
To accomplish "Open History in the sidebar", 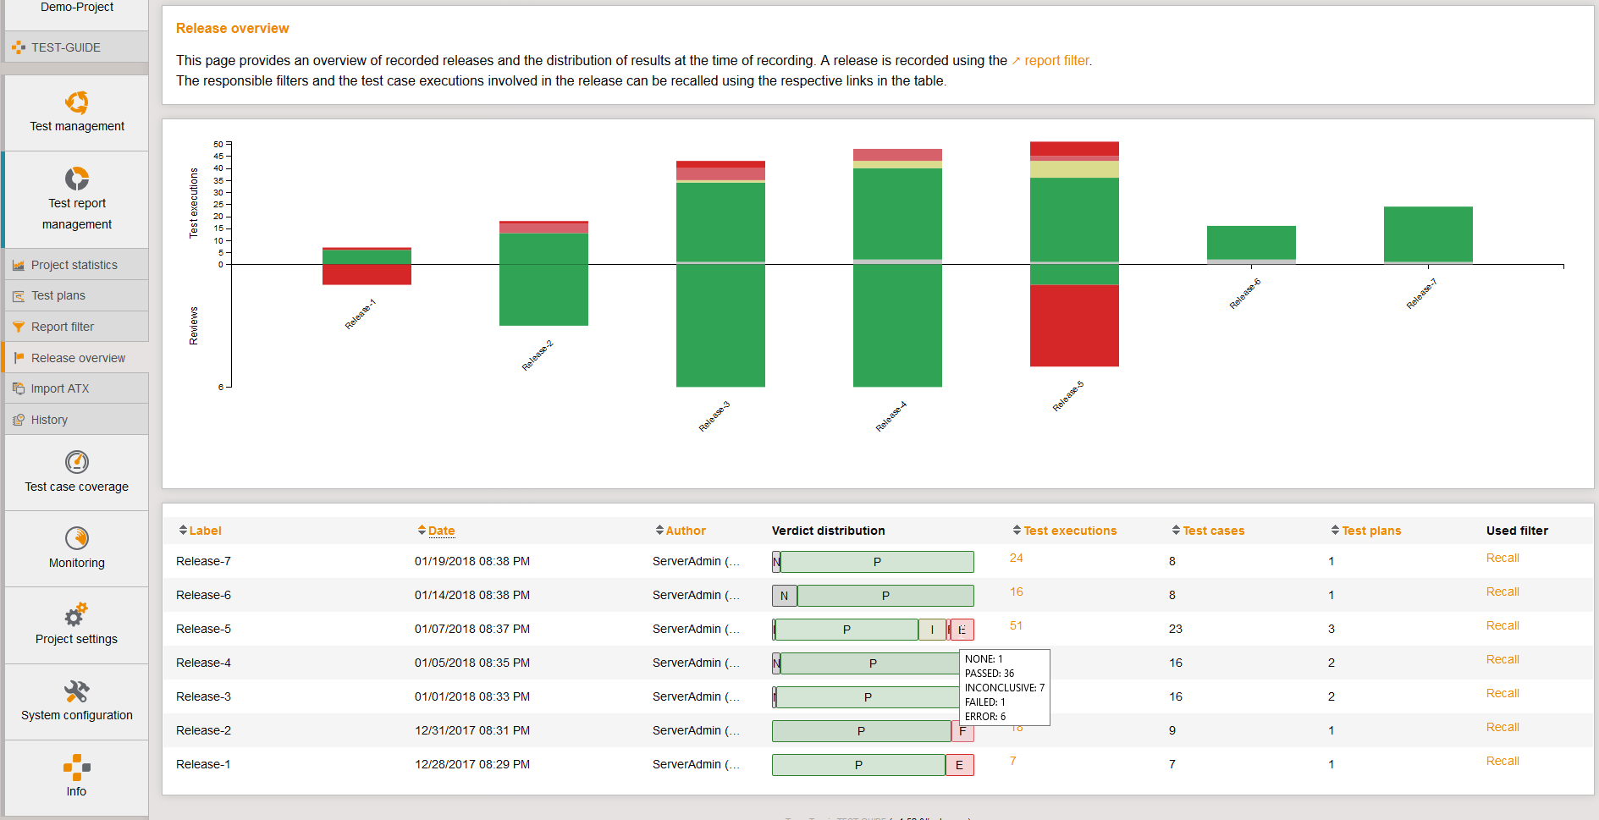I will click(49, 421).
